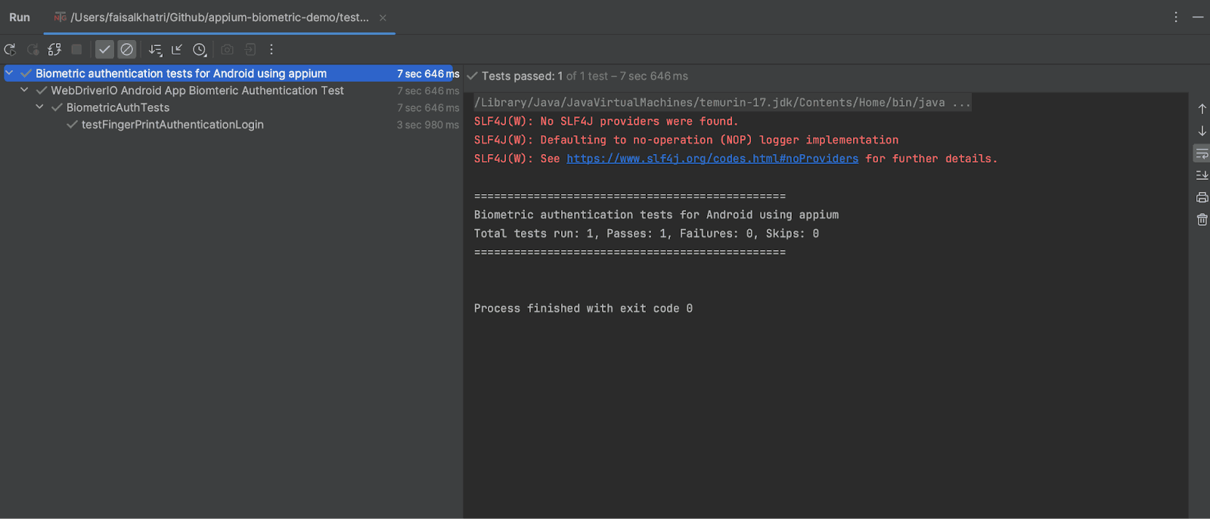The image size is (1210, 519).
Task: Select the Run tool window label
Action: pos(20,17)
